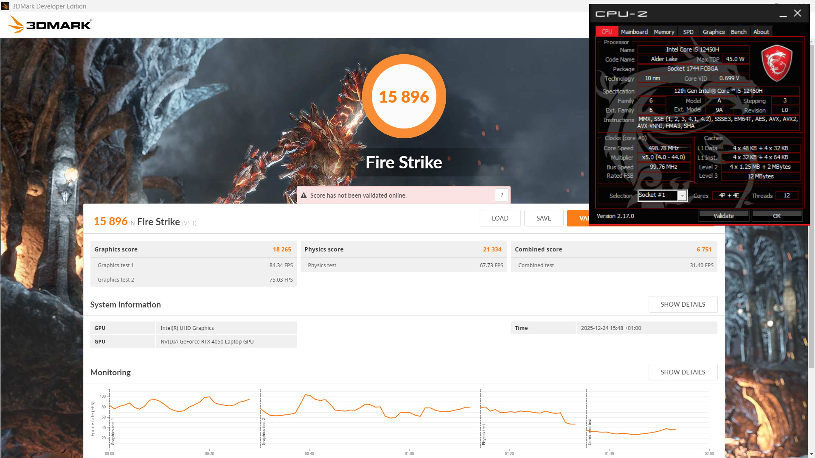Click the MSI dragon shield logo
The image size is (815, 458).
(x=776, y=64)
